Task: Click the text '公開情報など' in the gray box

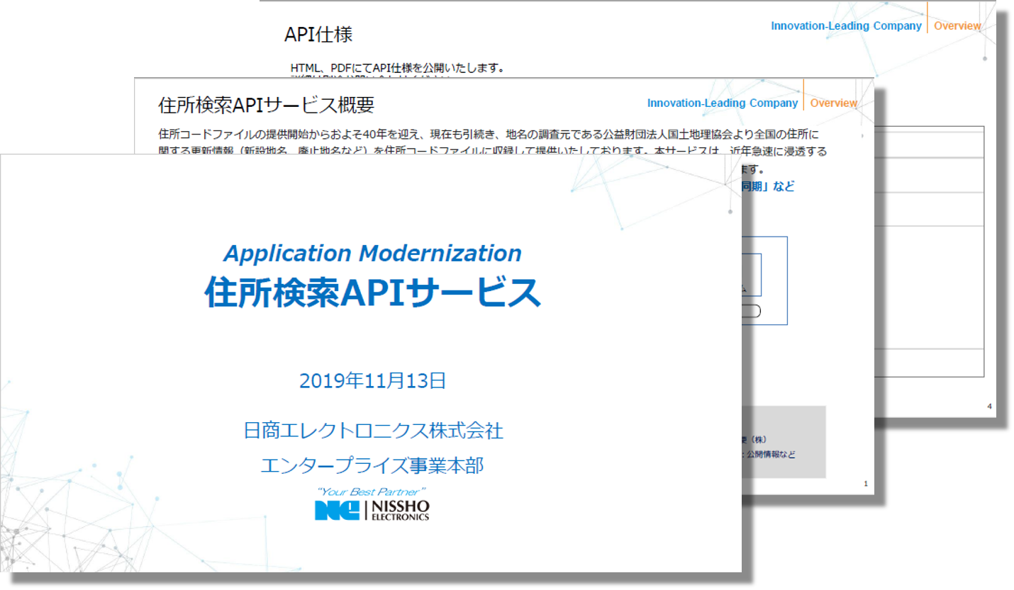Action: pos(771,454)
